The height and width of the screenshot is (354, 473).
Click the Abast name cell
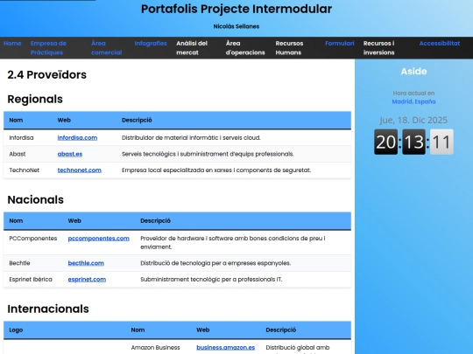[18, 154]
